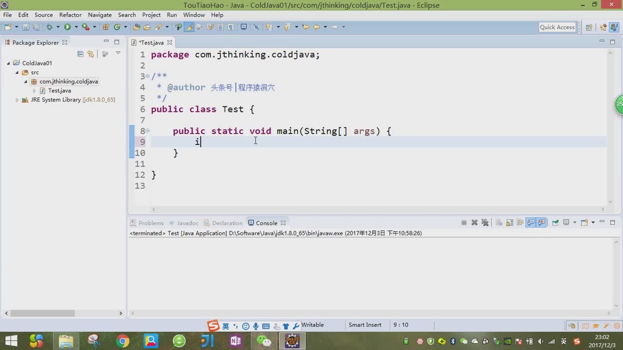Toggle Show Console on Standard Error
The image size is (623, 350).
(541, 223)
